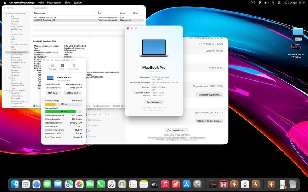Collapse the Програмне забезпечення tree group
This screenshot has width=308, height=192.
click(x=6, y=91)
